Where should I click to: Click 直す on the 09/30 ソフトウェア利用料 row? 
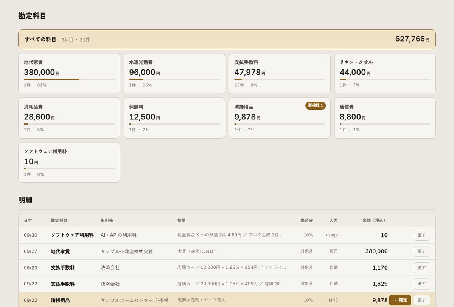422,235
